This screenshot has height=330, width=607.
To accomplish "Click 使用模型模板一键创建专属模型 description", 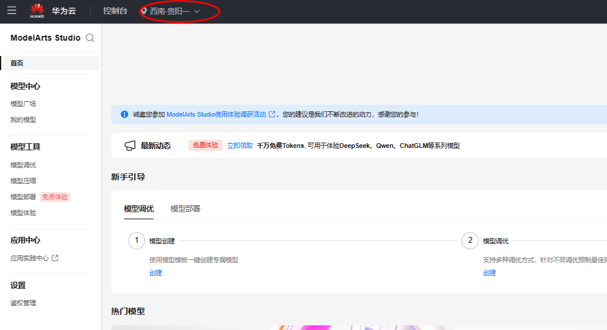I will (x=194, y=260).
